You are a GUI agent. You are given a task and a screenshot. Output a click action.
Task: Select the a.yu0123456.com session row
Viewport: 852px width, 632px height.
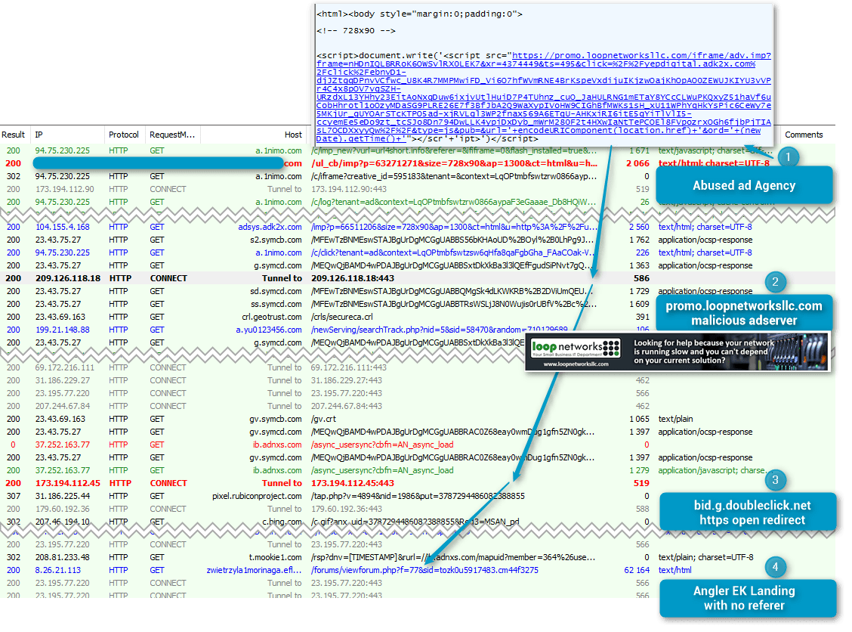417,330
